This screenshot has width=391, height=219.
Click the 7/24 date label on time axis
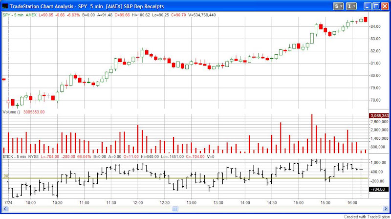[x=8, y=203]
